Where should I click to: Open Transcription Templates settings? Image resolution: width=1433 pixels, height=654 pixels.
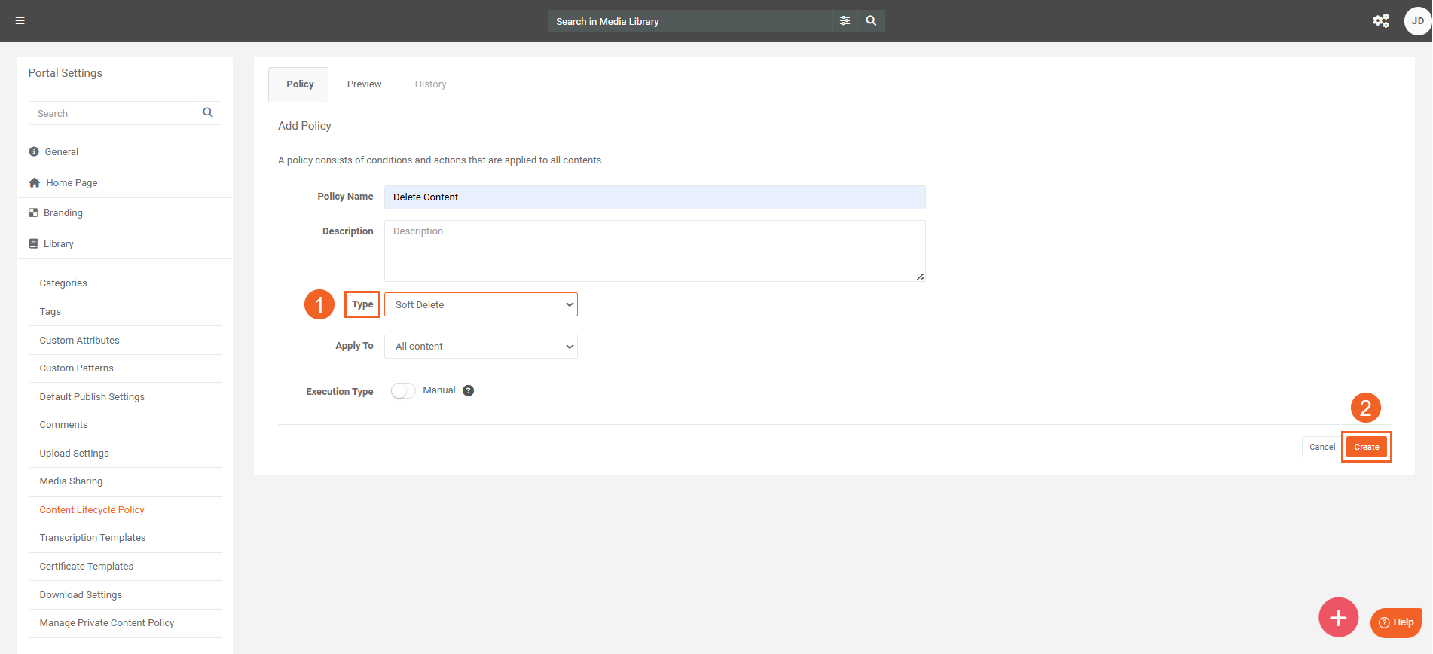(x=93, y=538)
